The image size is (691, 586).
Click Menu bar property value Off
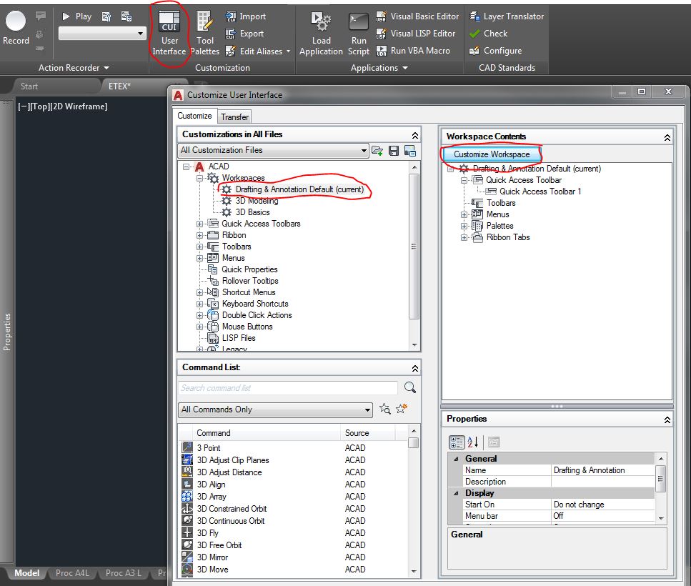pos(603,516)
